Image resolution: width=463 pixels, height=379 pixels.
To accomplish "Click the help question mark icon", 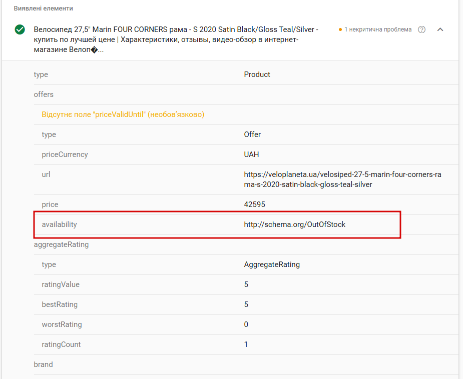I will point(422,29).
